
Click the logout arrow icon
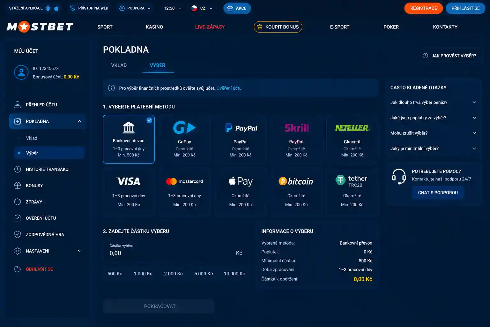18,269
